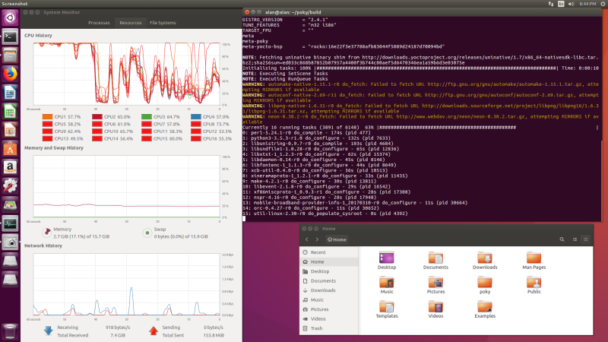Screen dimensions: 608x342
Task: Change the CPU4 blue color swatch
Action: [196, 117]
